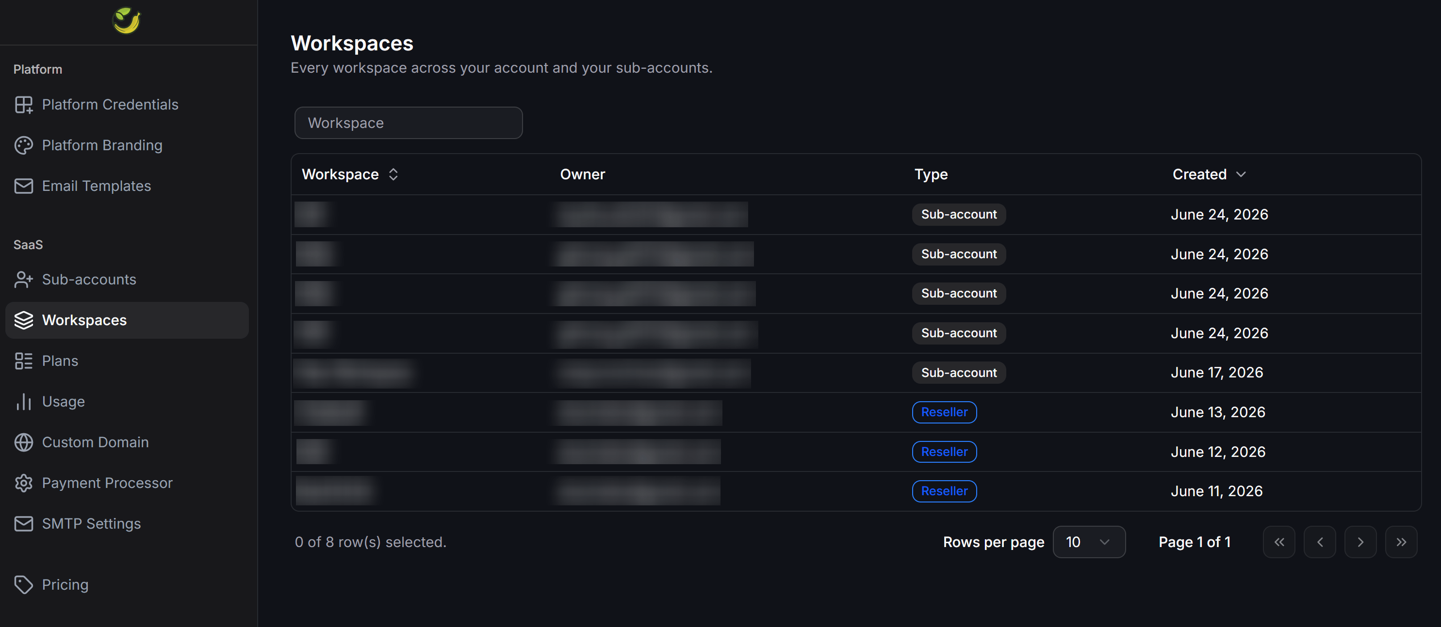Go to first page with double-left arrows
Screen dimensions: 1441x627
pyautogui.click(x=1279, y=542)
